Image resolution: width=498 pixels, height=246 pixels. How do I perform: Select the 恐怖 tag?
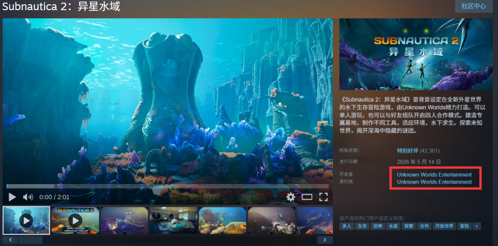(x=378, y=226)
